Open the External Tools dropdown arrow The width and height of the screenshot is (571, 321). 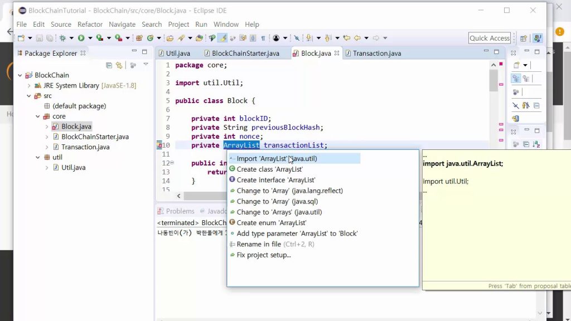point(128,38)
